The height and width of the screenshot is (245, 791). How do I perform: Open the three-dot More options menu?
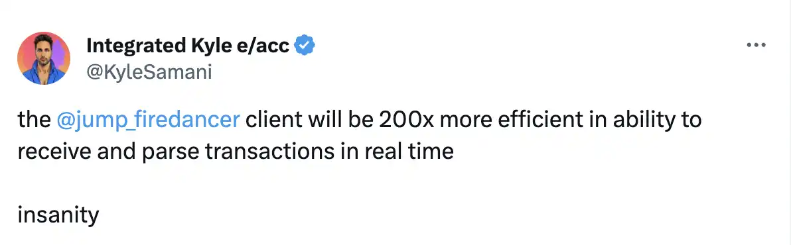pos(756,45)
